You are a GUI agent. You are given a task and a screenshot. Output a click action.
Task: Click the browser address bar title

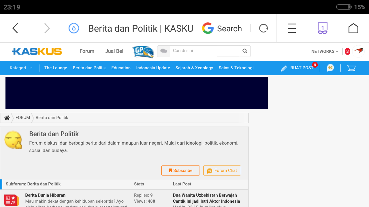141,28
